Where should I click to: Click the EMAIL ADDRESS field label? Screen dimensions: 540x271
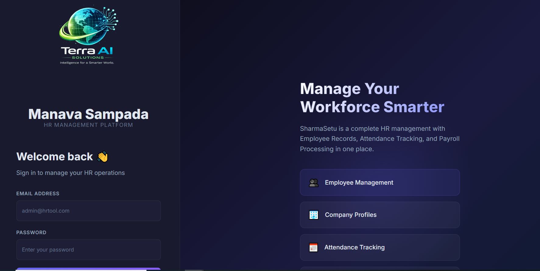point(38,193)
